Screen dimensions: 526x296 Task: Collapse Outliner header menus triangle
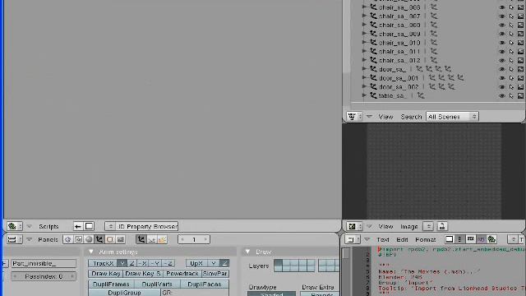(369, 117)
